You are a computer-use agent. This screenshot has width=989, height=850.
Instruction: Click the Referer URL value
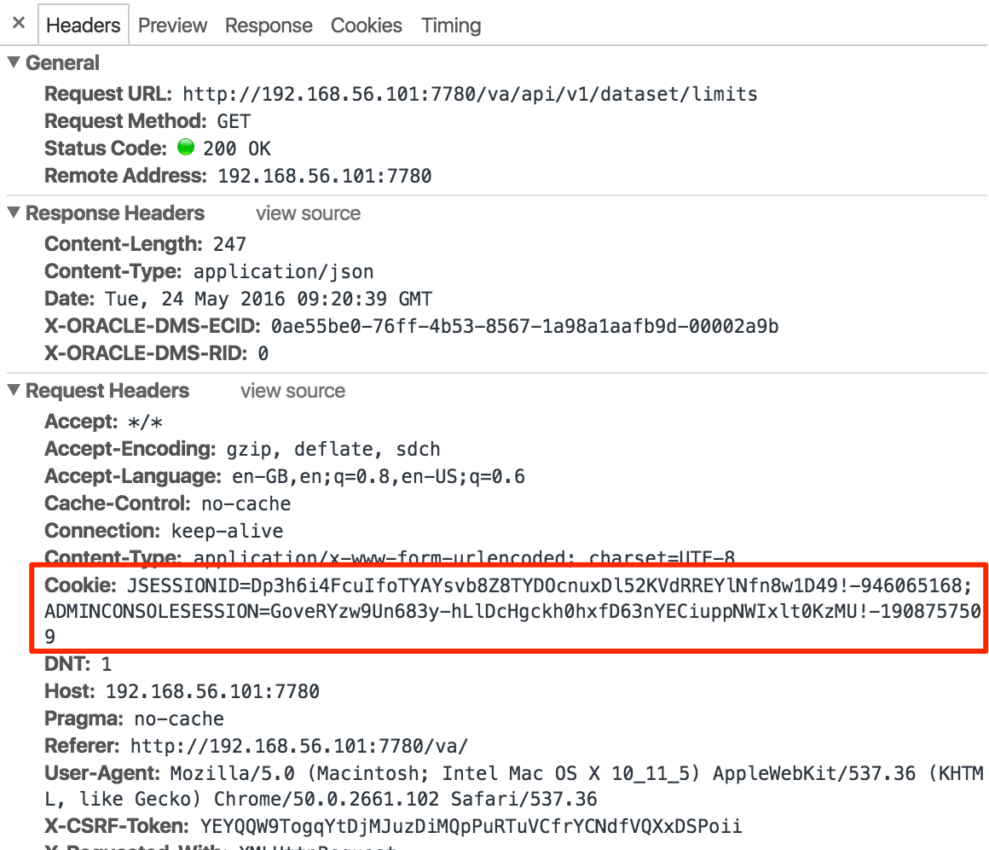pyautogui.click(x=298, y=746)
